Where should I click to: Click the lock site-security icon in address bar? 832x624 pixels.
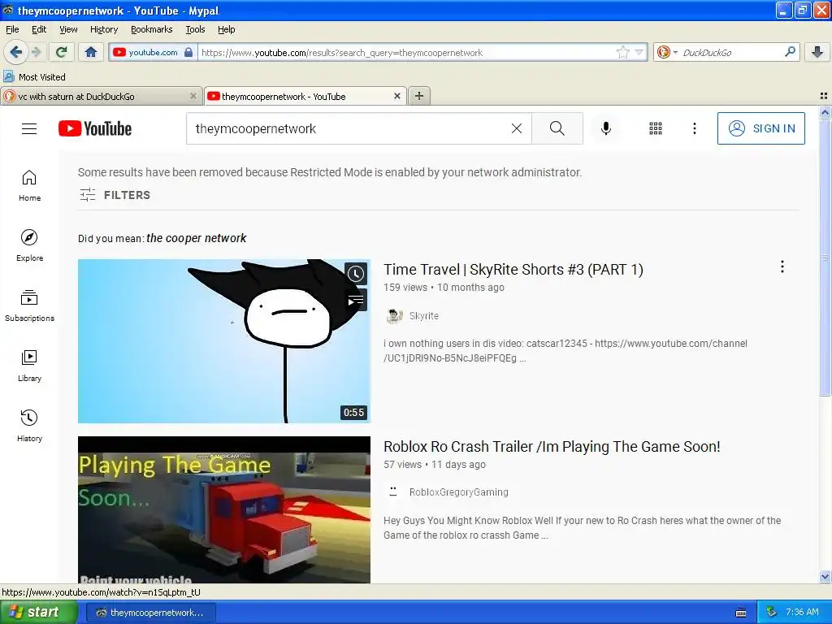[188, 52]
